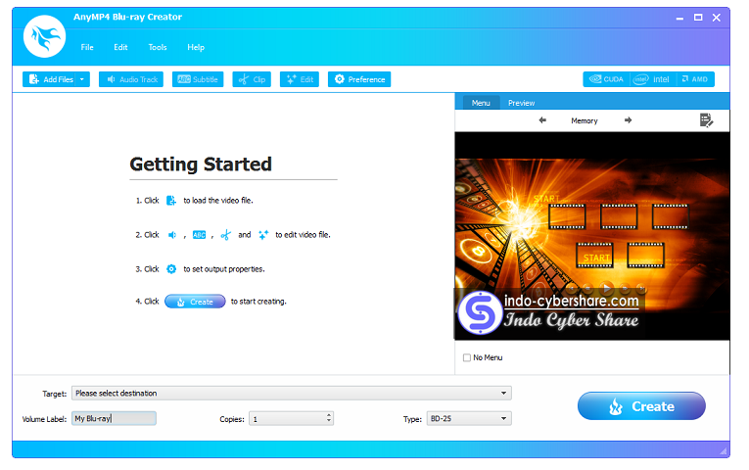749x470 pixels.
Task: Click the edit menu template icon
Action: 706,120
